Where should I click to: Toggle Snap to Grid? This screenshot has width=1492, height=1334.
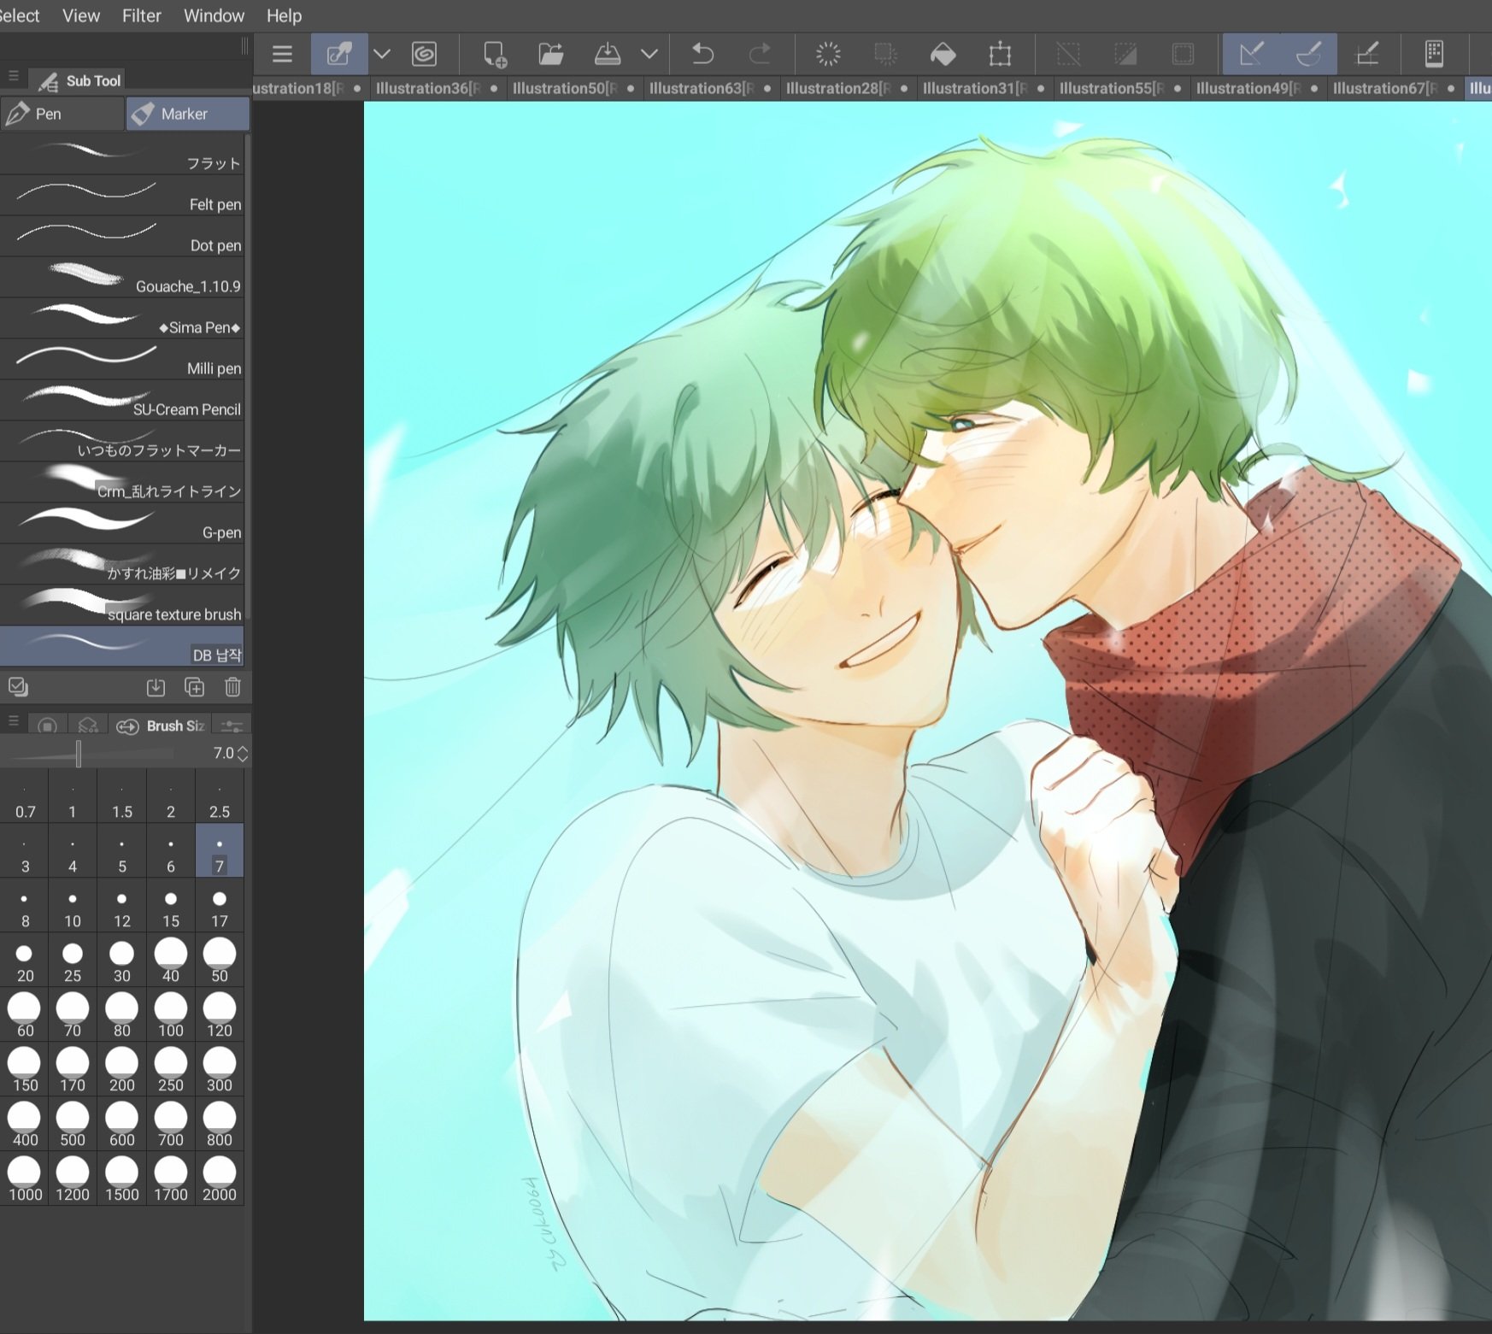(x=1367, y=55)
